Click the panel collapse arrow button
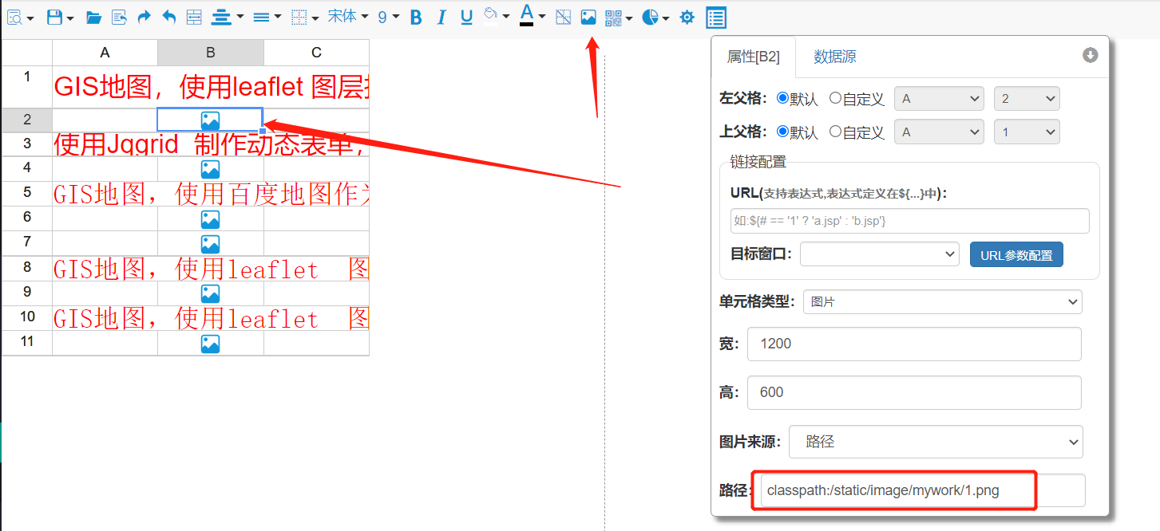The image size is (1160, 531). [1089, 55]
